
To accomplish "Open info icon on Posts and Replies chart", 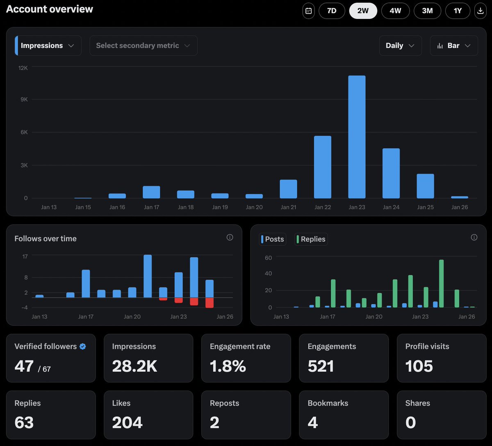I will point(474,238).
